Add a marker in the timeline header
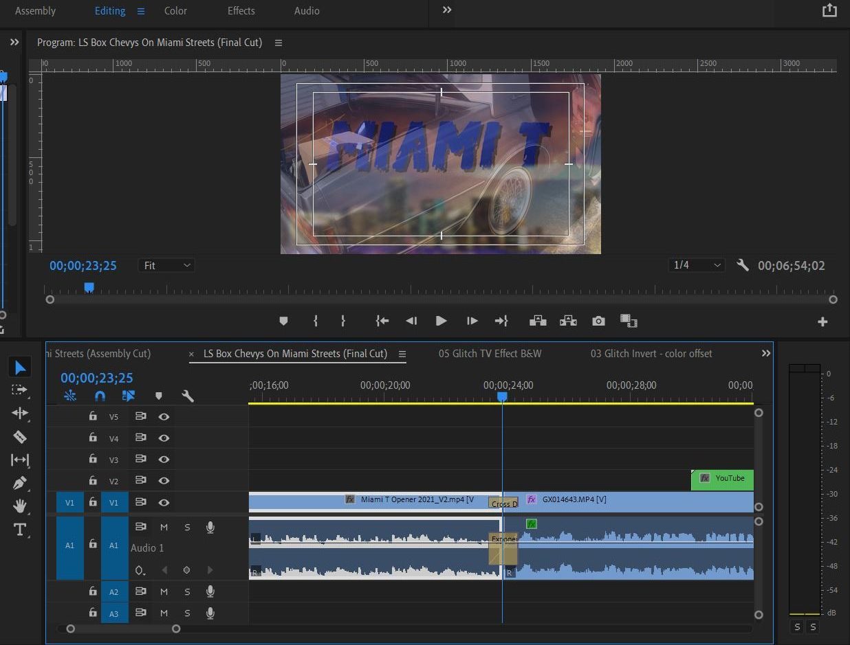 [x=159, y=396]
